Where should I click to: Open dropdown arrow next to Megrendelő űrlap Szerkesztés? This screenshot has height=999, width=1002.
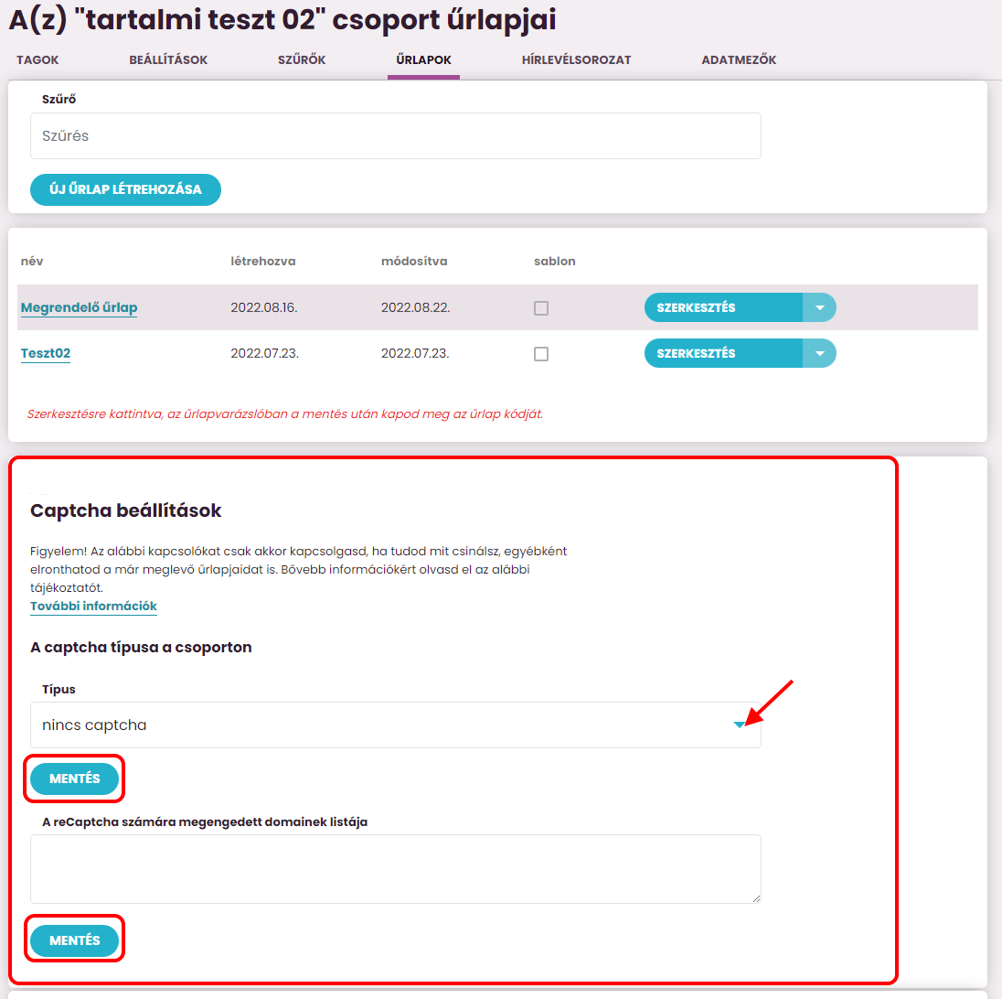[x=819, y=308]
